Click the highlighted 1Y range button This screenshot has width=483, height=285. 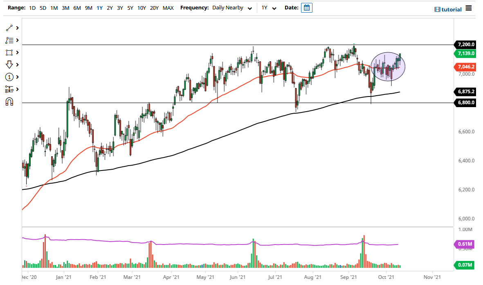(99, 8)
